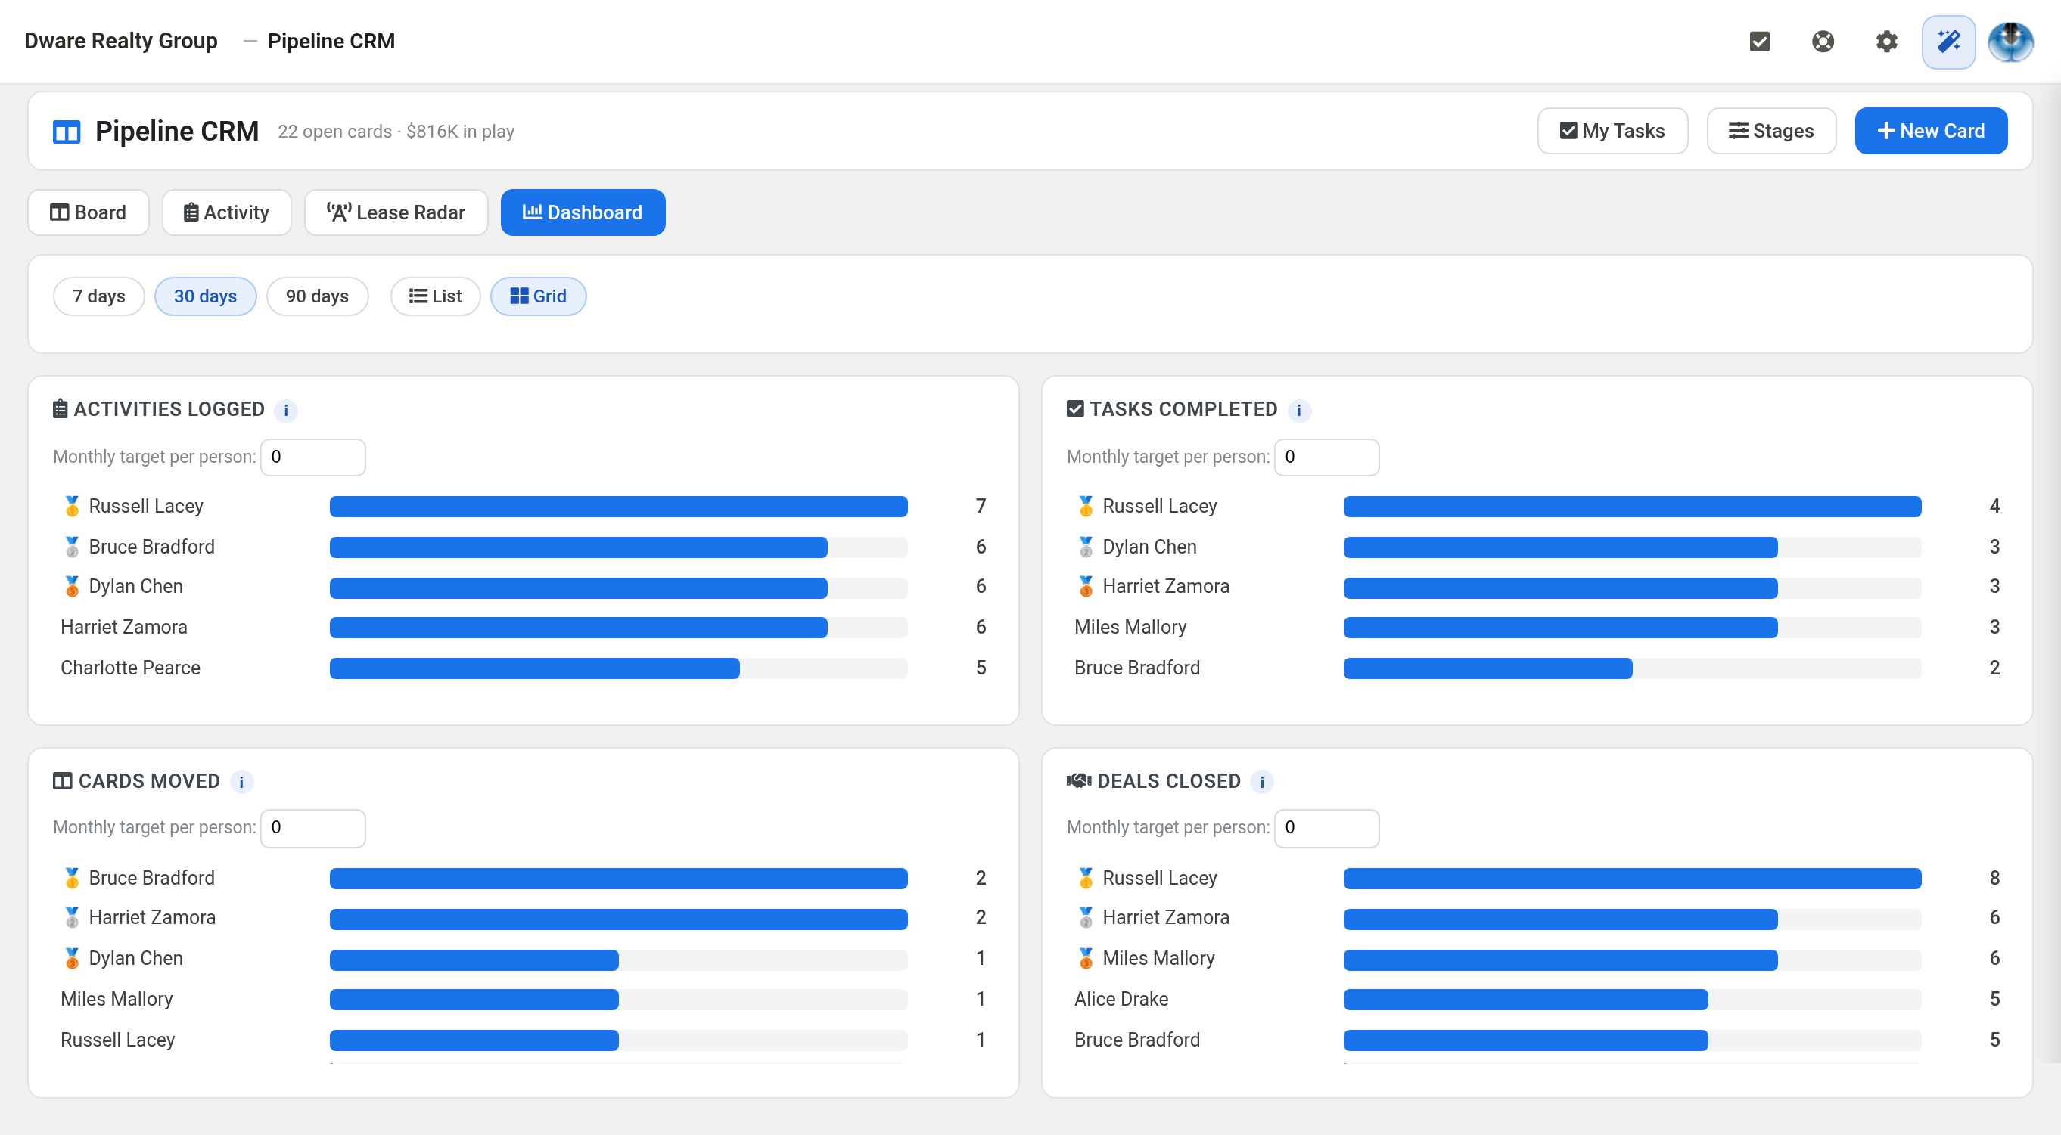Click silver medal beside Bruce Bradford in Activities Logged
This screenshot has height=1135, width=2061.
[72, 546]
